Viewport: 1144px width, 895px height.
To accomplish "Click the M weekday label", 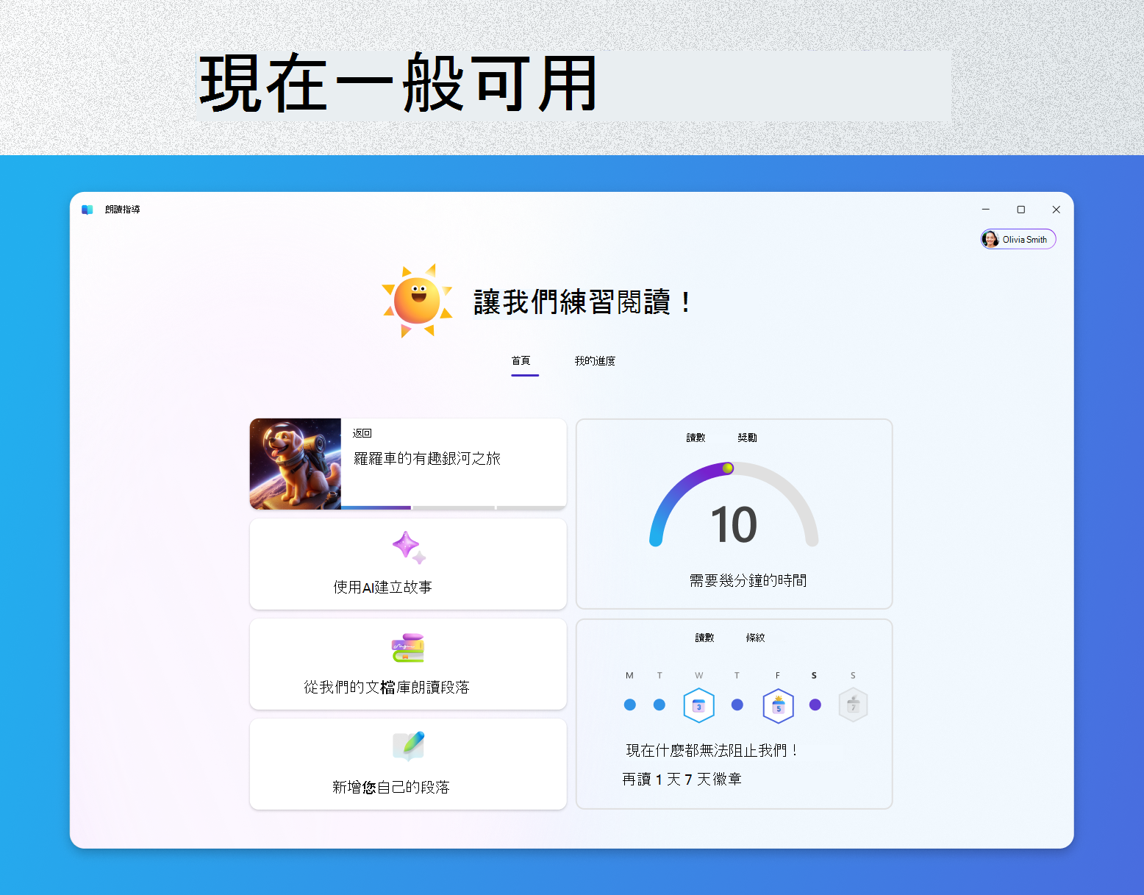I will point(629,675).
